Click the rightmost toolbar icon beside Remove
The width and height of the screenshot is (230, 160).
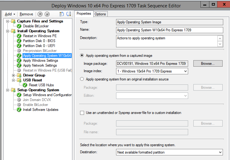[68, 14]
